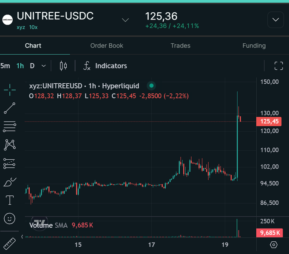Select the D daily timeframe
This screenshot has width=289, height=254.
[32, 66]
